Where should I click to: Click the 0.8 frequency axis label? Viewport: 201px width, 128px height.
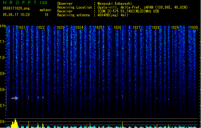tap(3, 90)
